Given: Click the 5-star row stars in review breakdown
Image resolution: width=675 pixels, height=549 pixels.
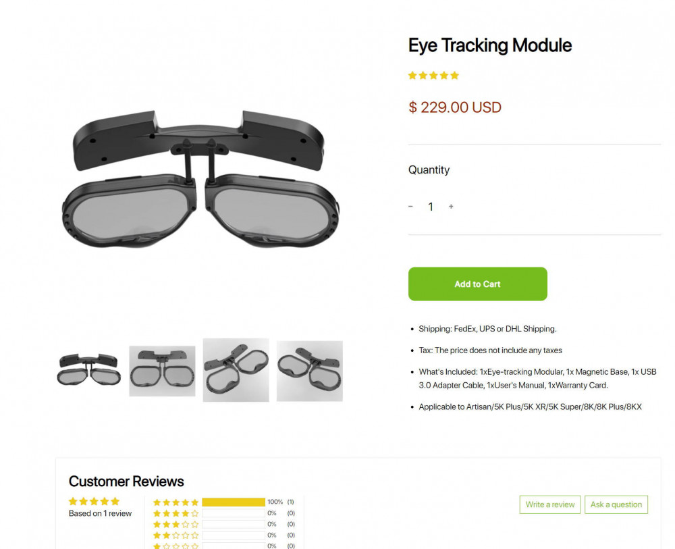Looking at the screenshot, I should pos(175,502).
